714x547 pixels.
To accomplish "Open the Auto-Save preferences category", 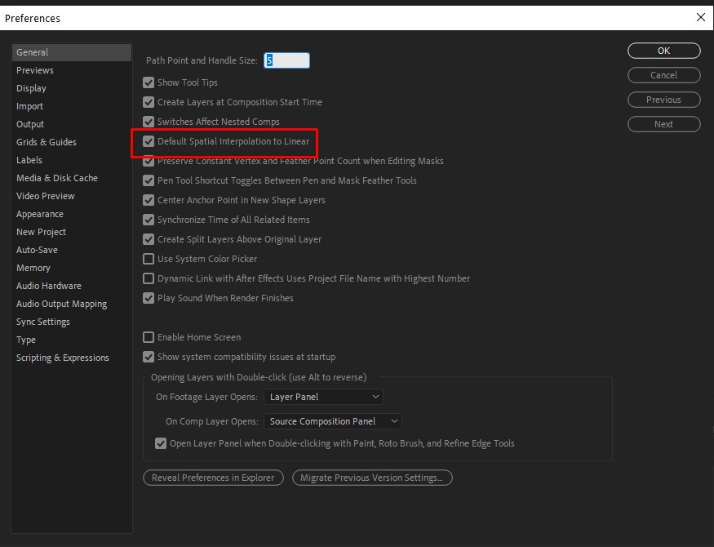I will (x=37, y=250).
